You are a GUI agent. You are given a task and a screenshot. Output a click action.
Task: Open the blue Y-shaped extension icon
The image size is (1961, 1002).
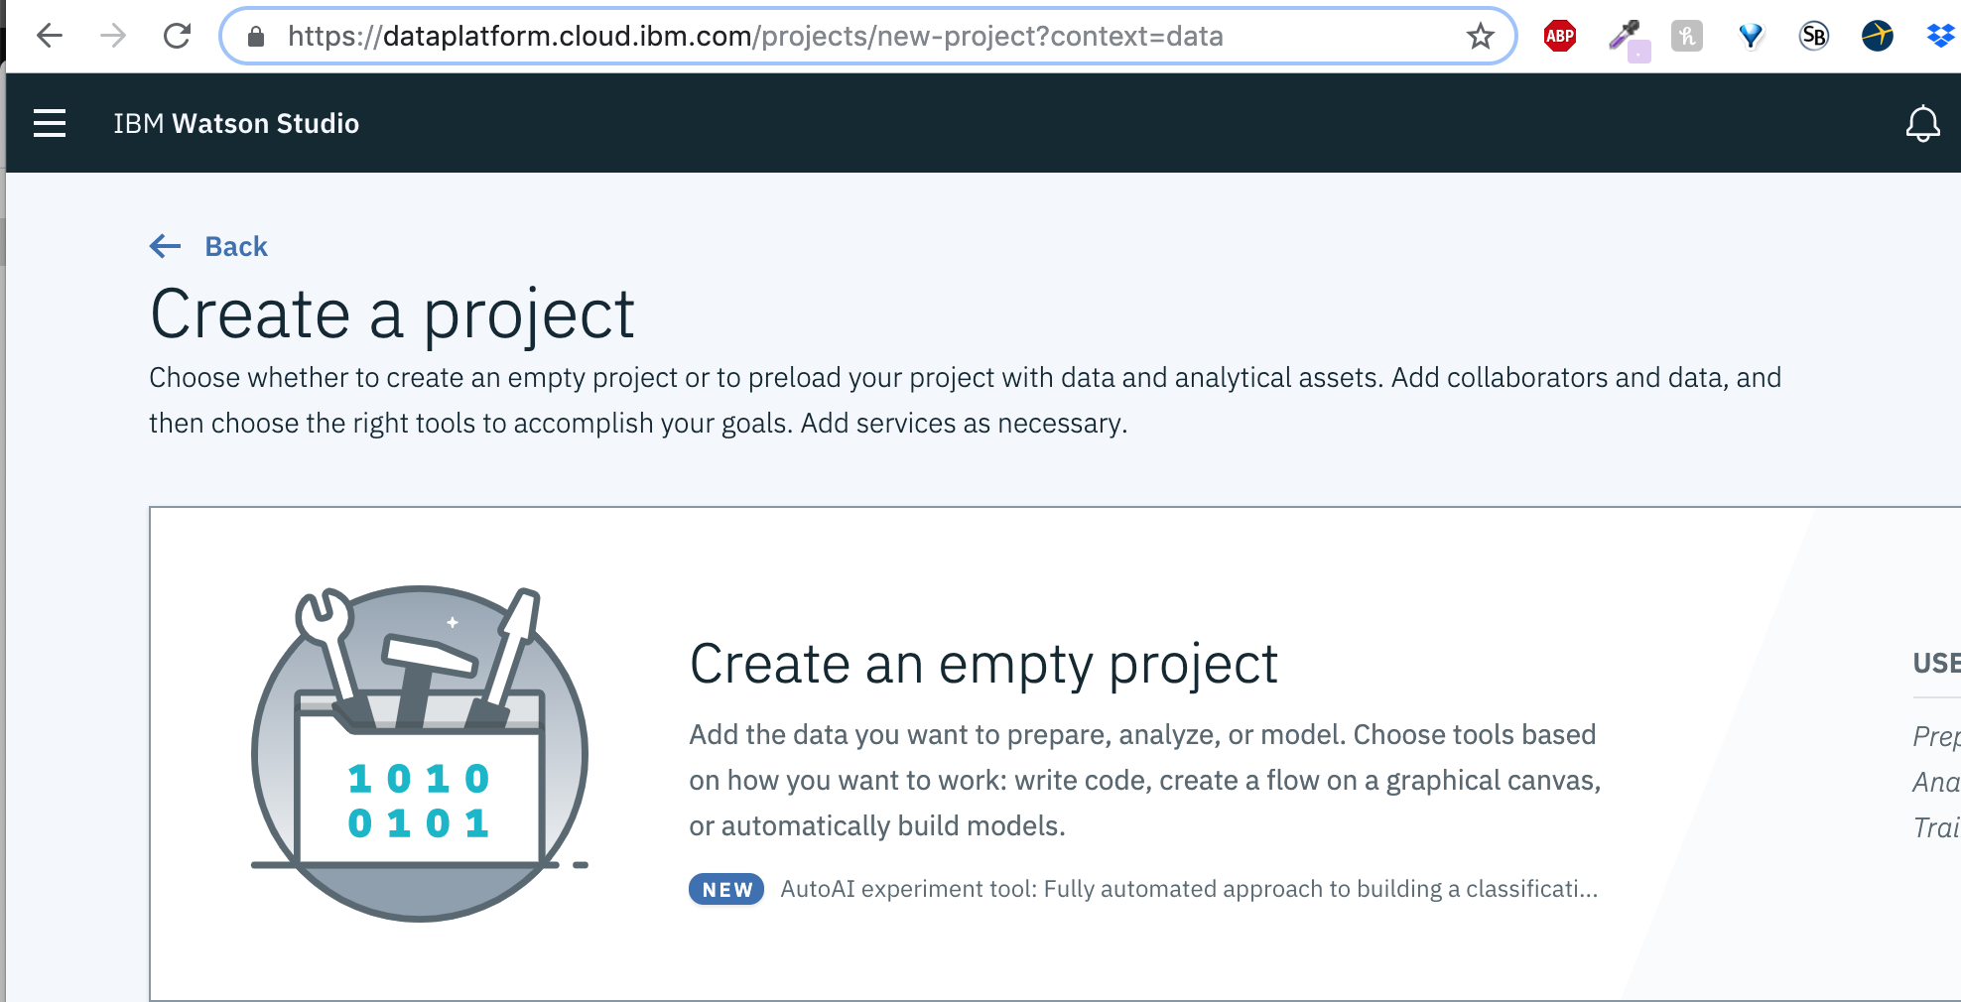(x=1751, y=37)
